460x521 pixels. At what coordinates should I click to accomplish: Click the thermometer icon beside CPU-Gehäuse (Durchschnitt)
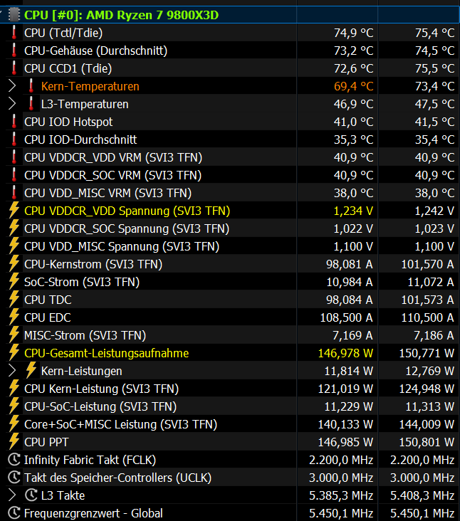14,51
